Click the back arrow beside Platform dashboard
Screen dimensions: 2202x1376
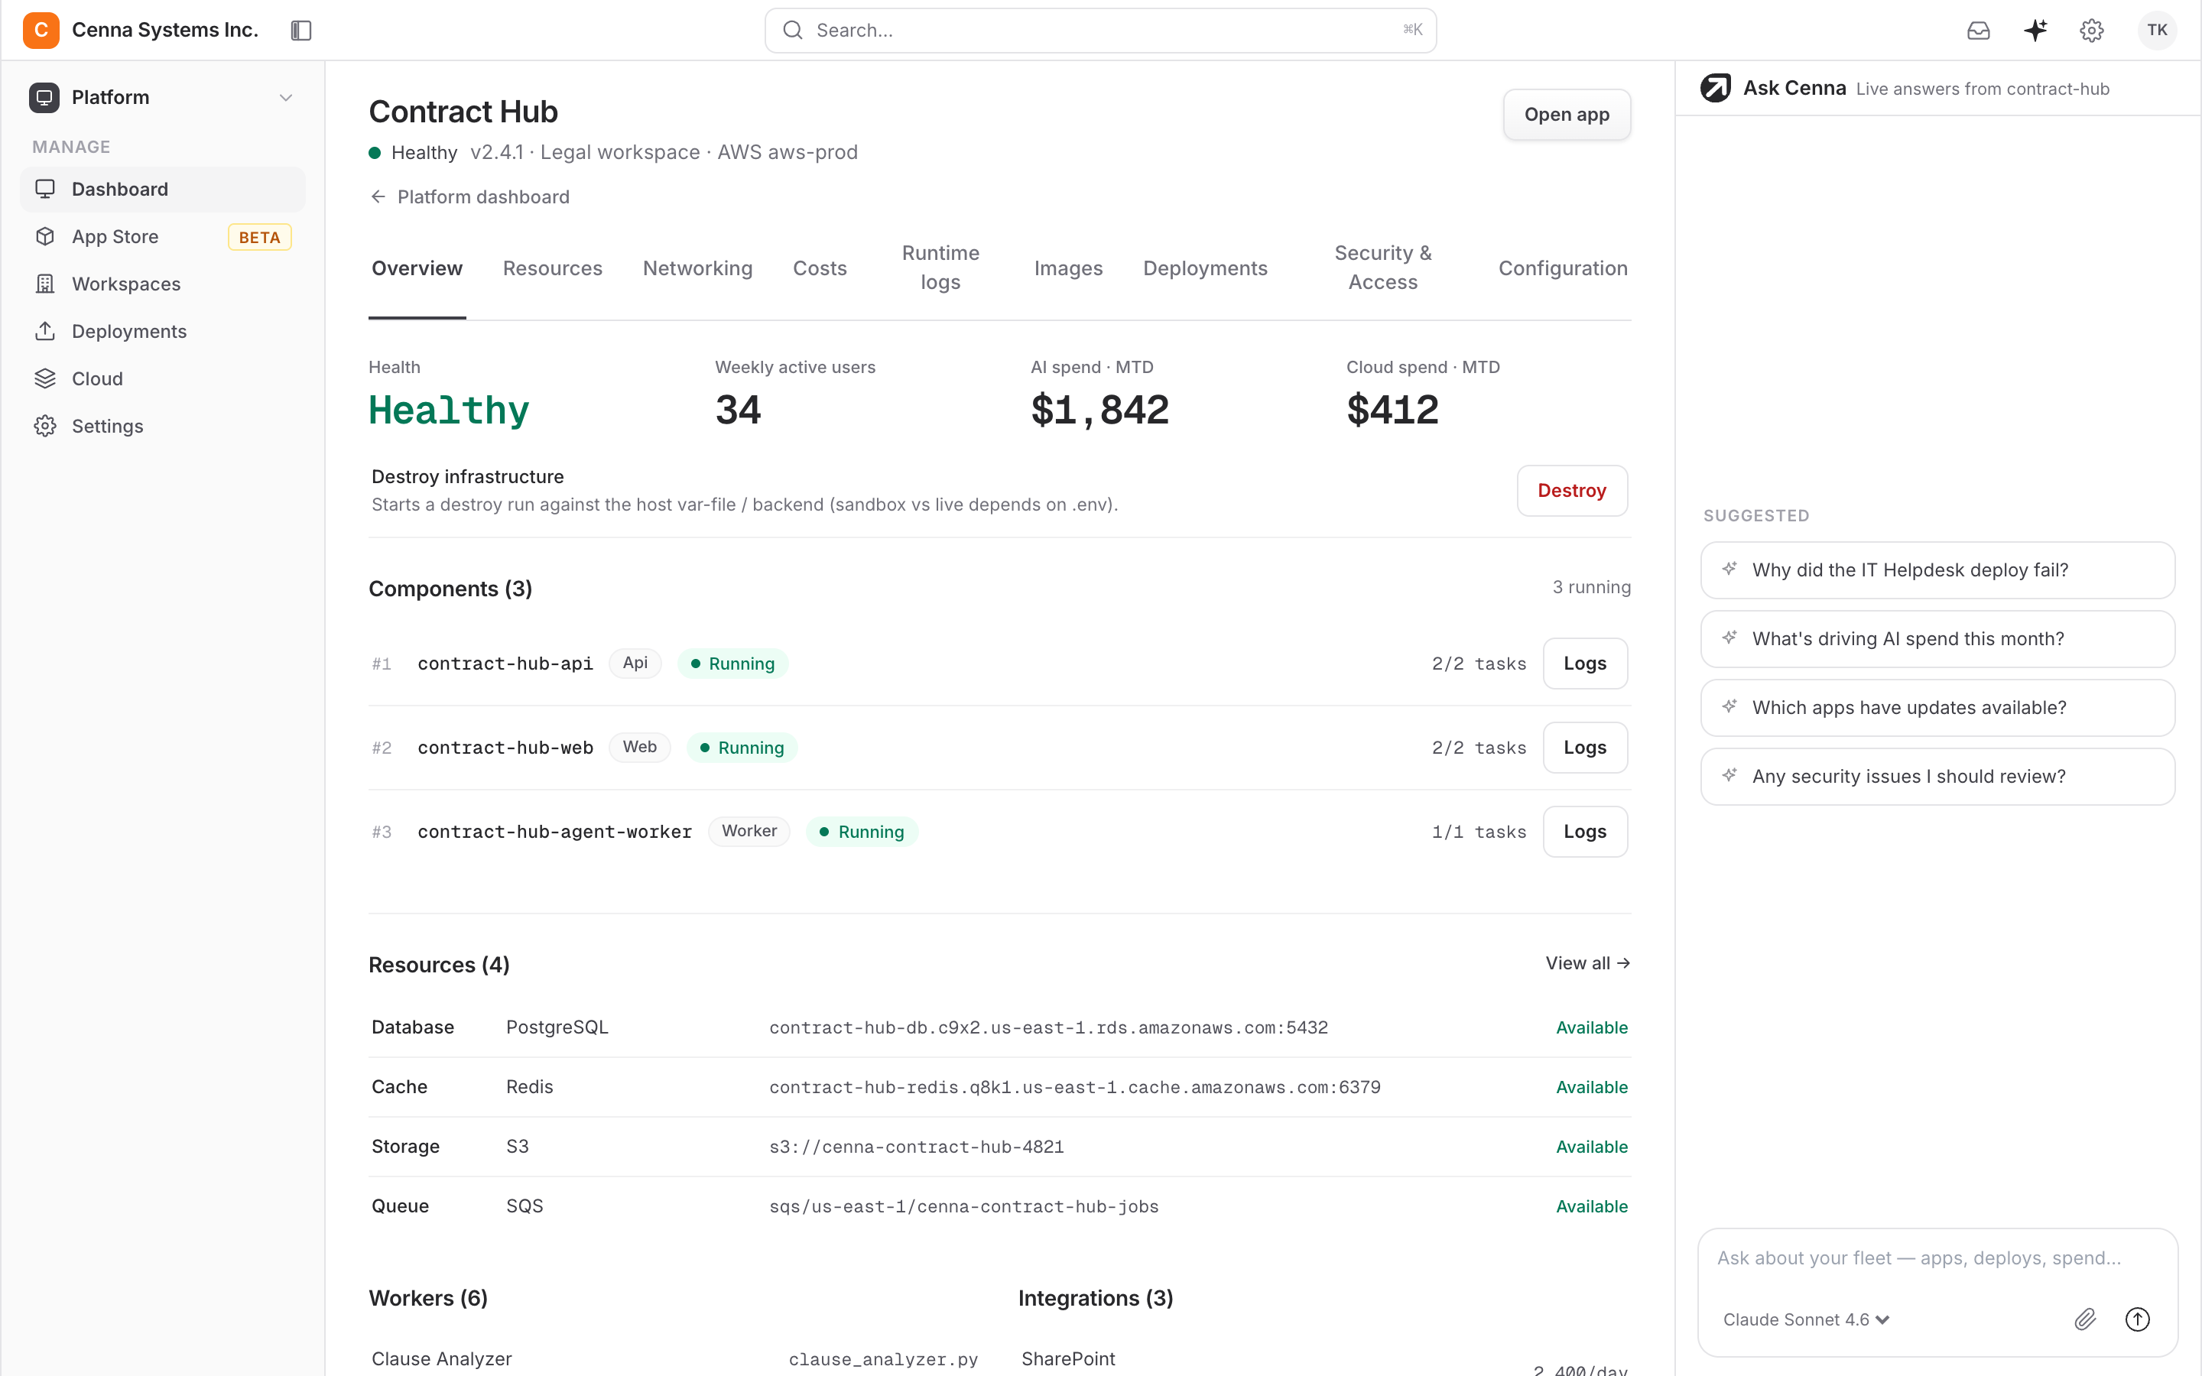(x=378, y=196)
